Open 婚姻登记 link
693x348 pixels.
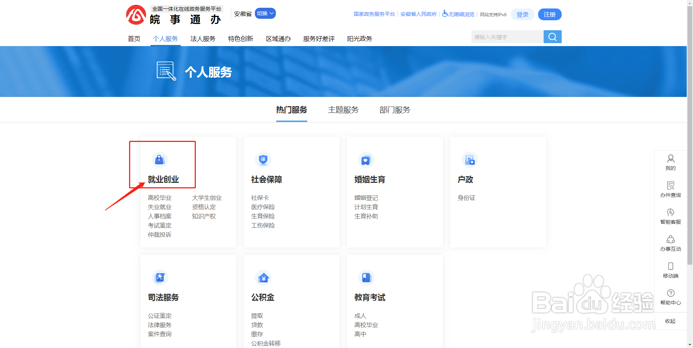point(366,198)
